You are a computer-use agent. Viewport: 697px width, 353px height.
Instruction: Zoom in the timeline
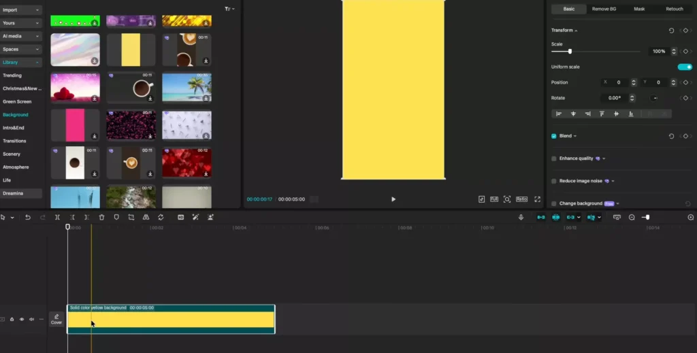pyautogui.click(x=690, y=217)
